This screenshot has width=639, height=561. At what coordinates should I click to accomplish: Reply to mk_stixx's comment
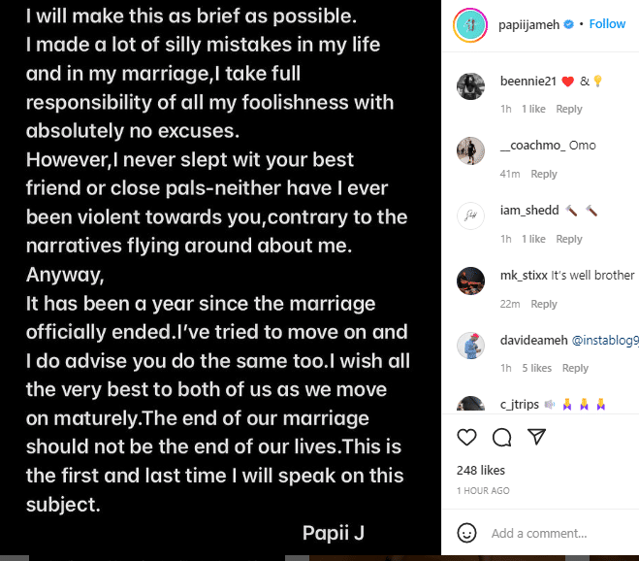tap(544, 304)
